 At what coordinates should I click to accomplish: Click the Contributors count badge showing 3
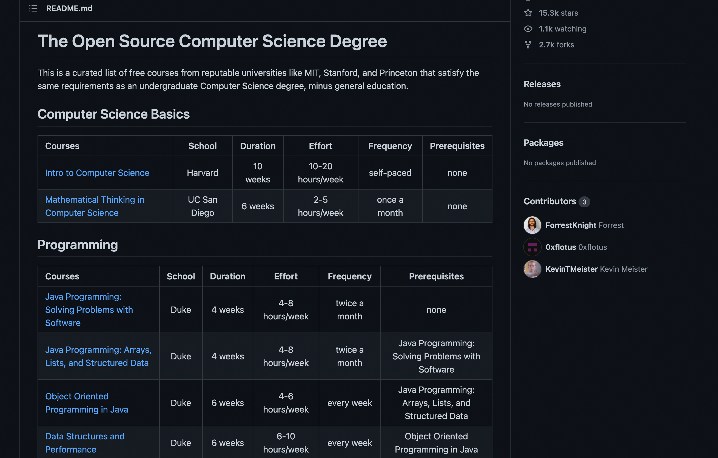tap(585, 202)
